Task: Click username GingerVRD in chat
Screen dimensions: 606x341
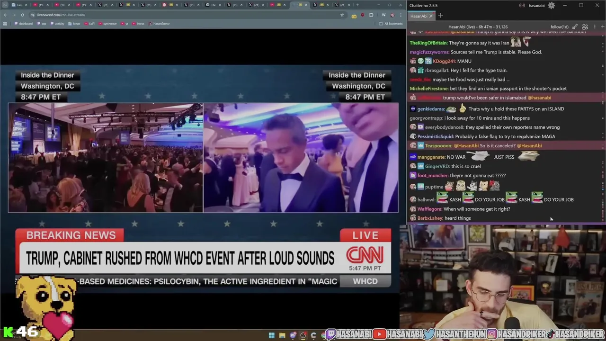Action: point(437,167)
